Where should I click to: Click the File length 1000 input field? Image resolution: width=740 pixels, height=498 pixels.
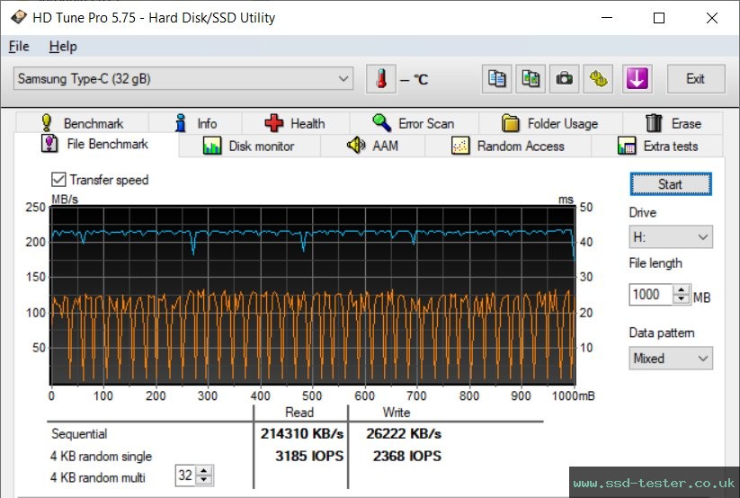pos(650,295)
